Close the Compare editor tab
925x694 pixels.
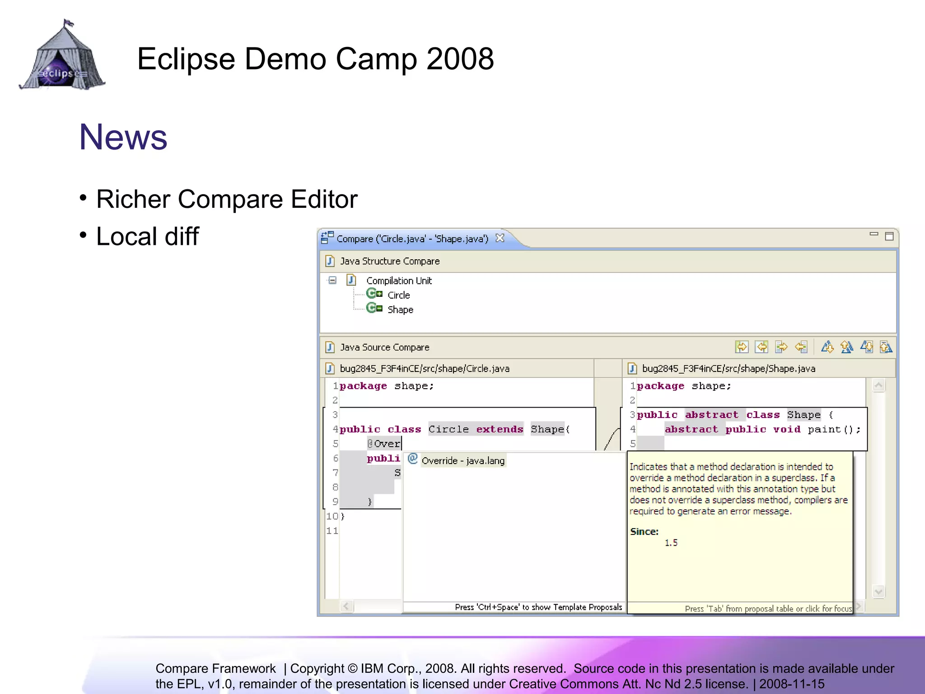(500, 238)
